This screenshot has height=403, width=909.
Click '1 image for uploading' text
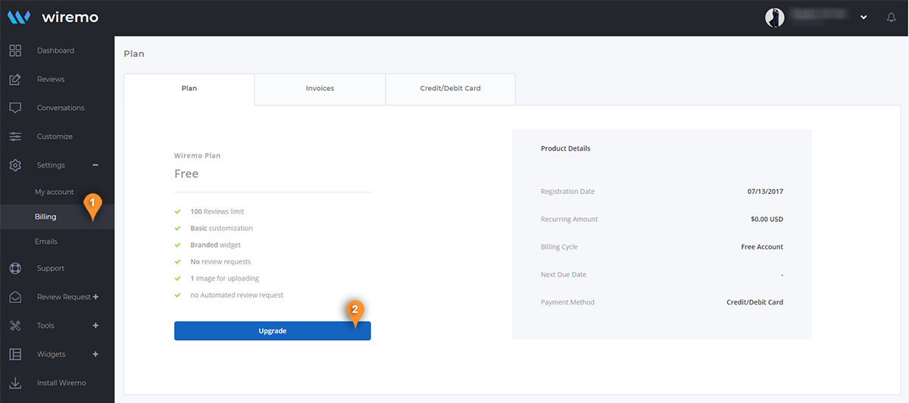[x=224, y=278]
